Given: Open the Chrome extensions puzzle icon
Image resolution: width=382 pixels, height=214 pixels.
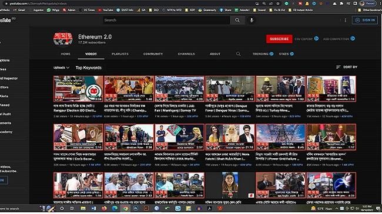Looking at the screenshot, I should (341, 4).
